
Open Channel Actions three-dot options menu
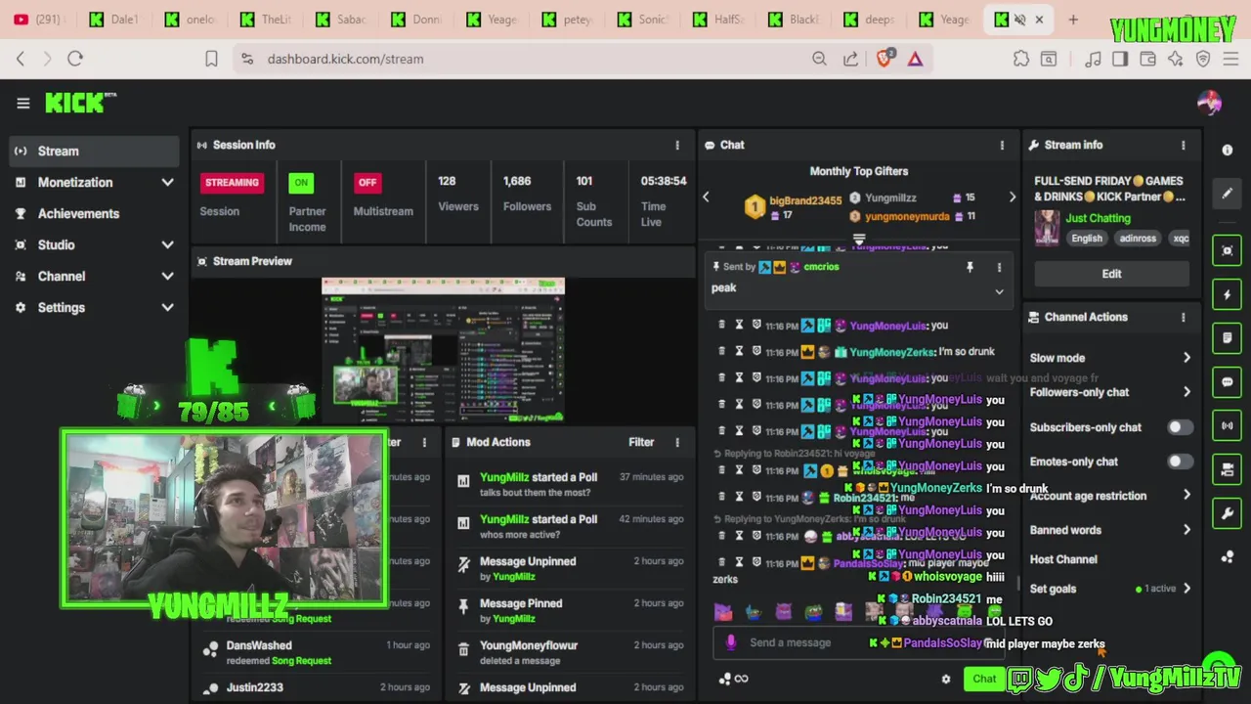click(x=1183, y=317)
